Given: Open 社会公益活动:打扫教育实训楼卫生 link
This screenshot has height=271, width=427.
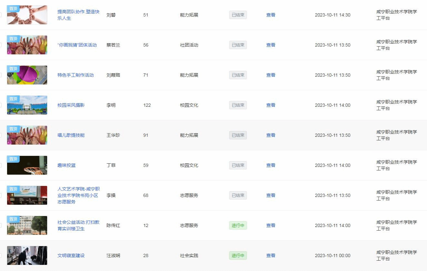Looking at the screenshot, I should [x=78, y=225].
